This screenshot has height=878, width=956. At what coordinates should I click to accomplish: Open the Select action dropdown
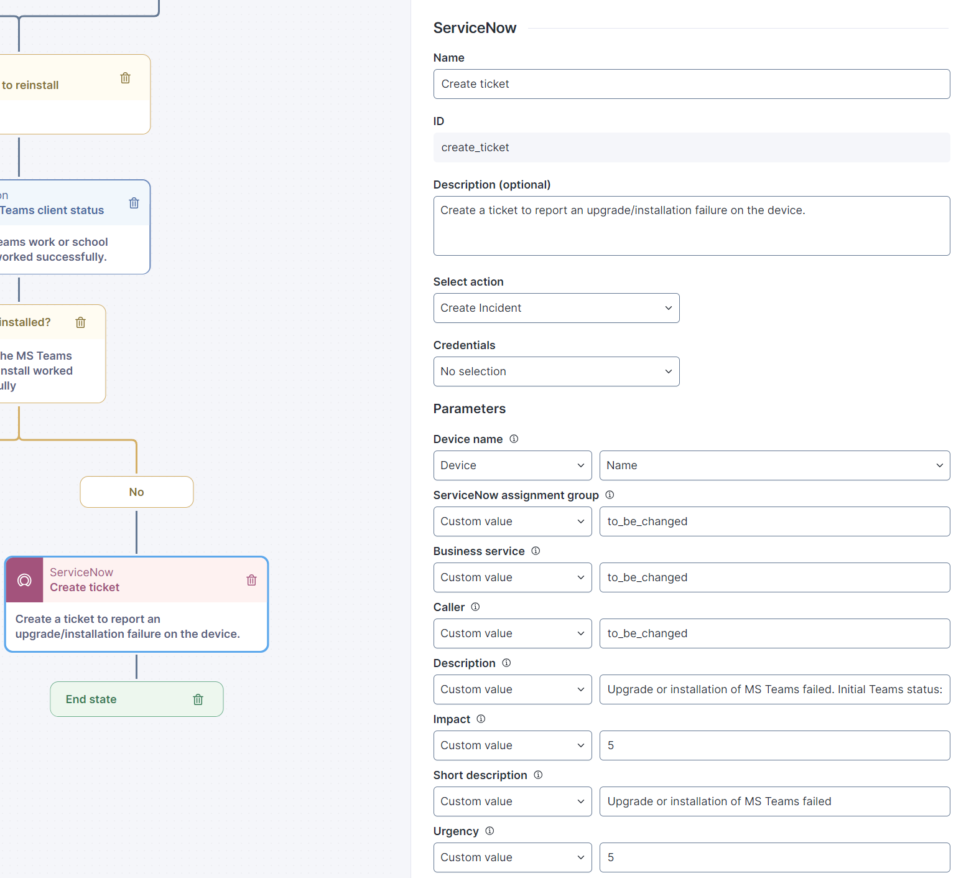pos(556,308)
